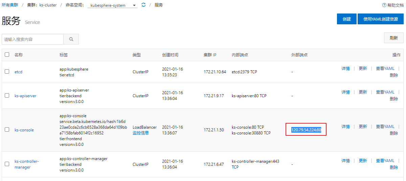Select the ks-console row checkbox

7,130
